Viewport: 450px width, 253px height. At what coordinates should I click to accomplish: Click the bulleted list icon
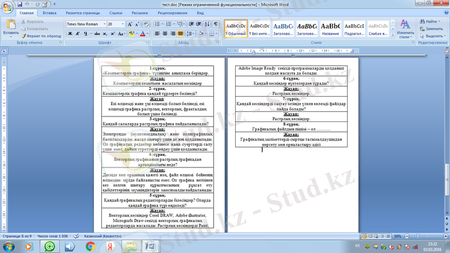[x=158, y=25]
